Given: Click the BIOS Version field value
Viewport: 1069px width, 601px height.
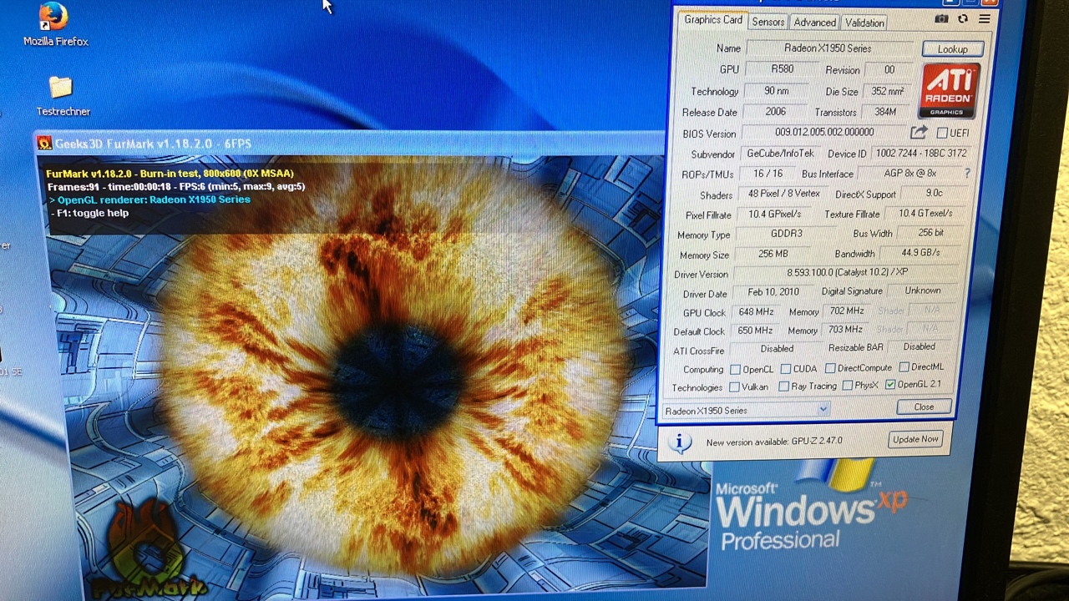Looking at the screenshot, I should coord(824,132).
